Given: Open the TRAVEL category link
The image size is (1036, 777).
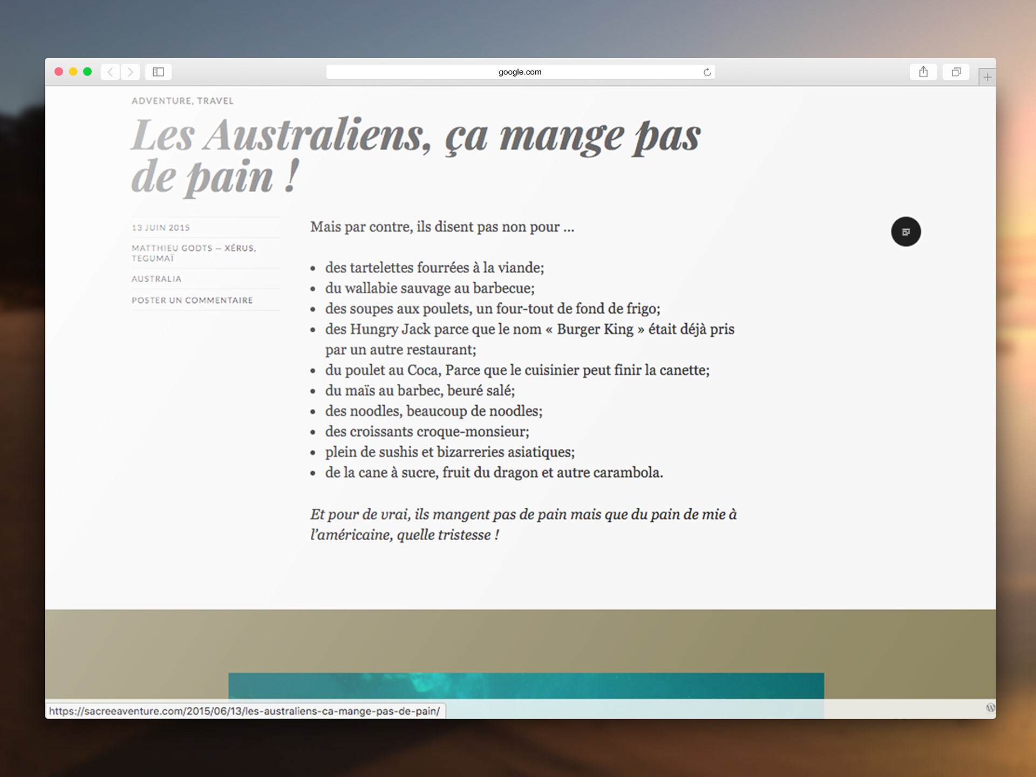Looking at the screenshot, I should point(215,101).
